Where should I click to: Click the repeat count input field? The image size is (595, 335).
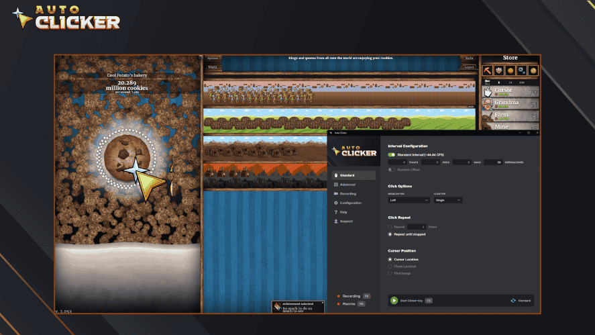(417, 227)
